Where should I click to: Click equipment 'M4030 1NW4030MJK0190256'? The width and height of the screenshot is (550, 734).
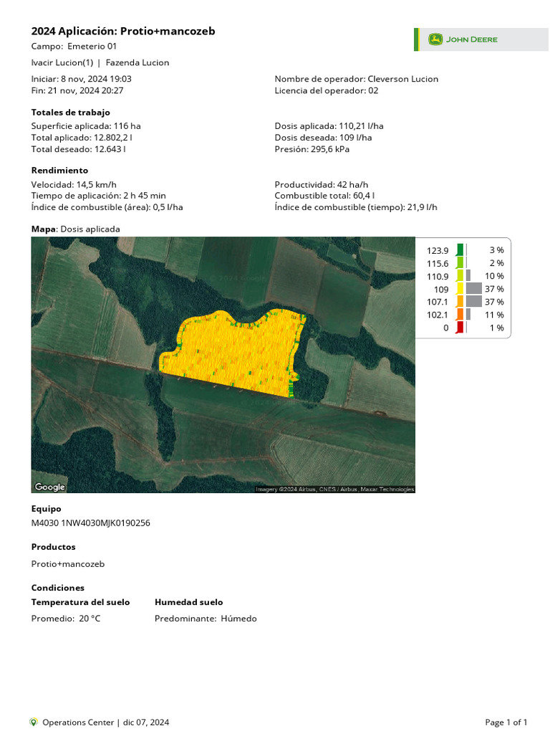[x=91, y=523]
